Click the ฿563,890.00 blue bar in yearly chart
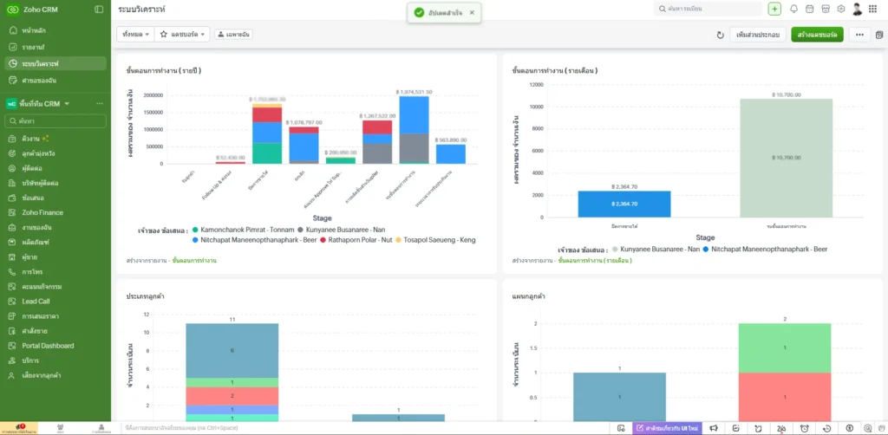The height and width of the screenshot is (435, 888). point(451,154)
